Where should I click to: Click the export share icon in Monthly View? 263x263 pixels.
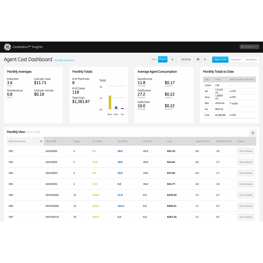tap(253, 133)
